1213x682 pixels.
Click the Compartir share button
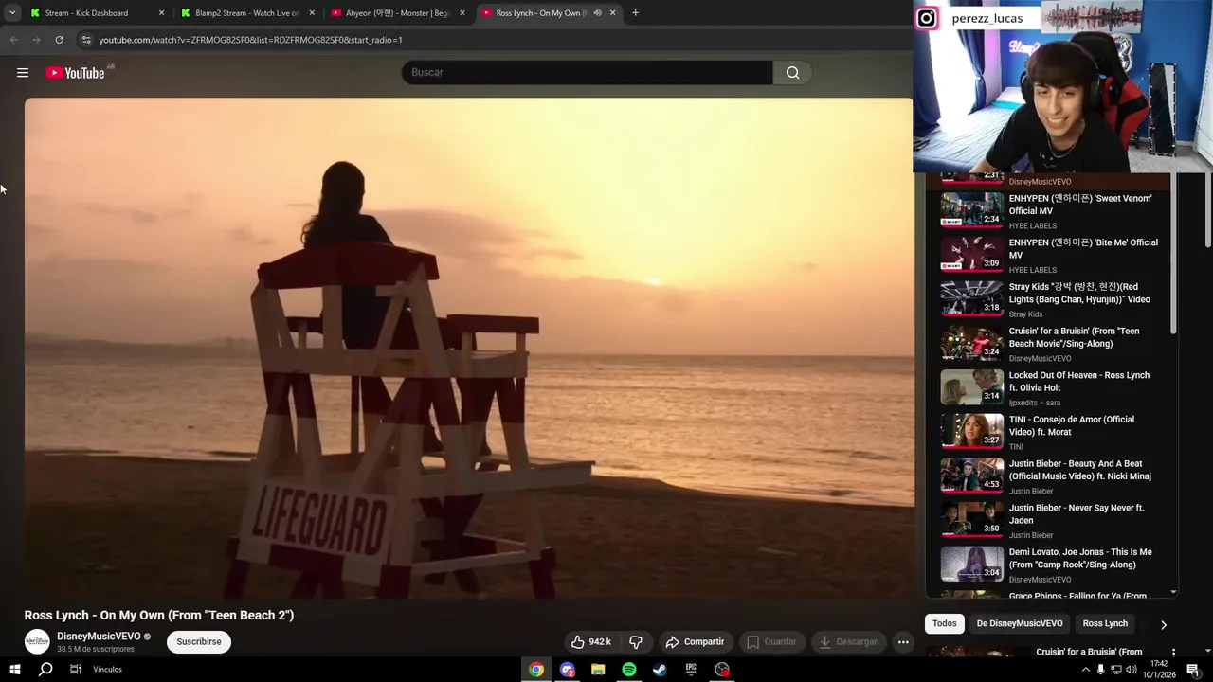695,642
